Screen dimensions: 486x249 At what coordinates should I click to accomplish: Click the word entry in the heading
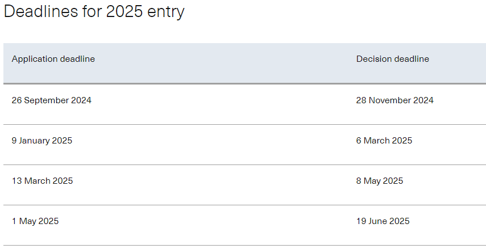165,12
